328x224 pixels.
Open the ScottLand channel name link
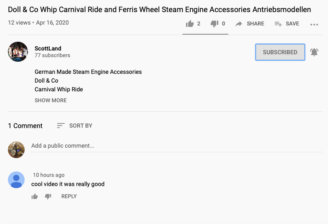tap(48, 48)
